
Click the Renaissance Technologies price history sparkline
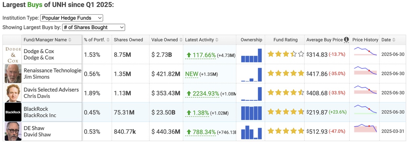tap(365, 71)
